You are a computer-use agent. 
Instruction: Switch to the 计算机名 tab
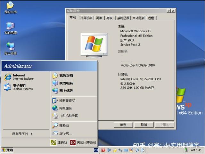click(x=86, y=18)
